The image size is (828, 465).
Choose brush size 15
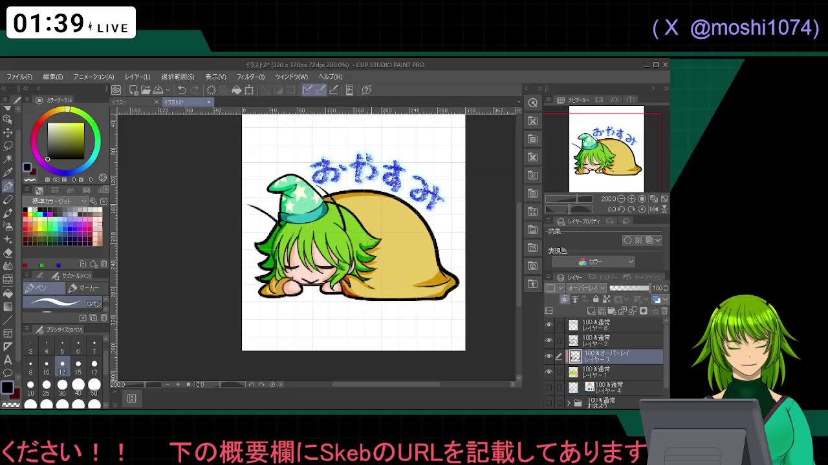pyautogui.click(x=78, y=367)
